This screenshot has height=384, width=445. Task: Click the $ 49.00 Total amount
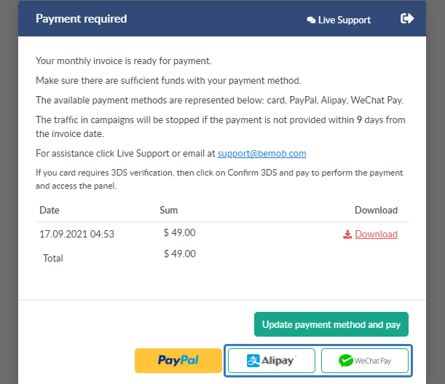click(x=180, y=254)
